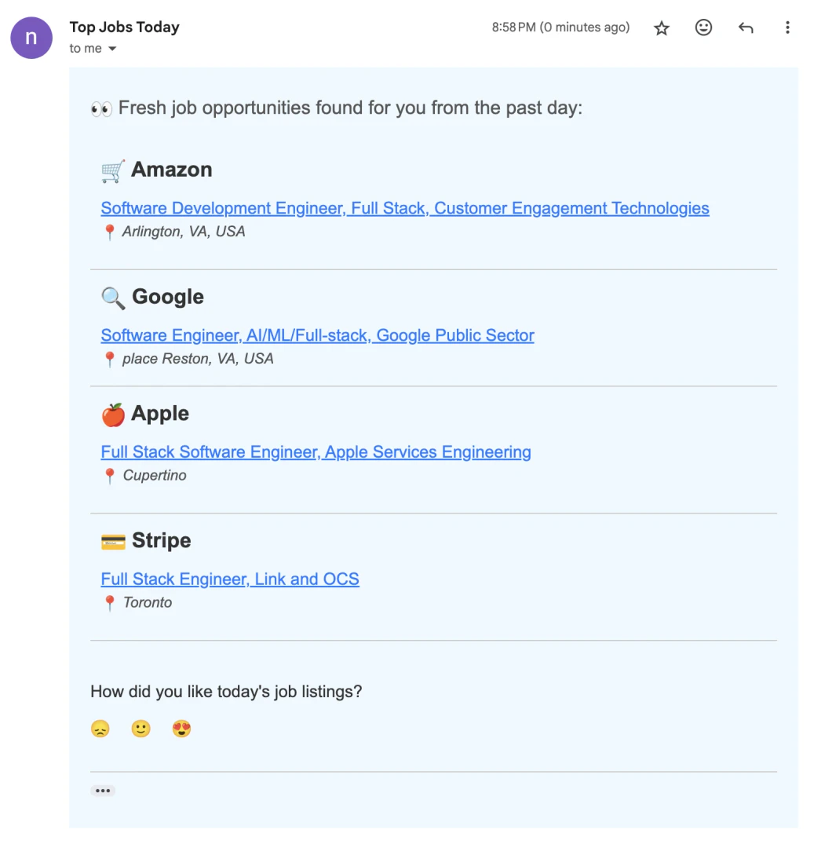This screenshot has height=848, width=814.
Task: Click the shopping cart icon next to Amazon
Action: point(111,169)
